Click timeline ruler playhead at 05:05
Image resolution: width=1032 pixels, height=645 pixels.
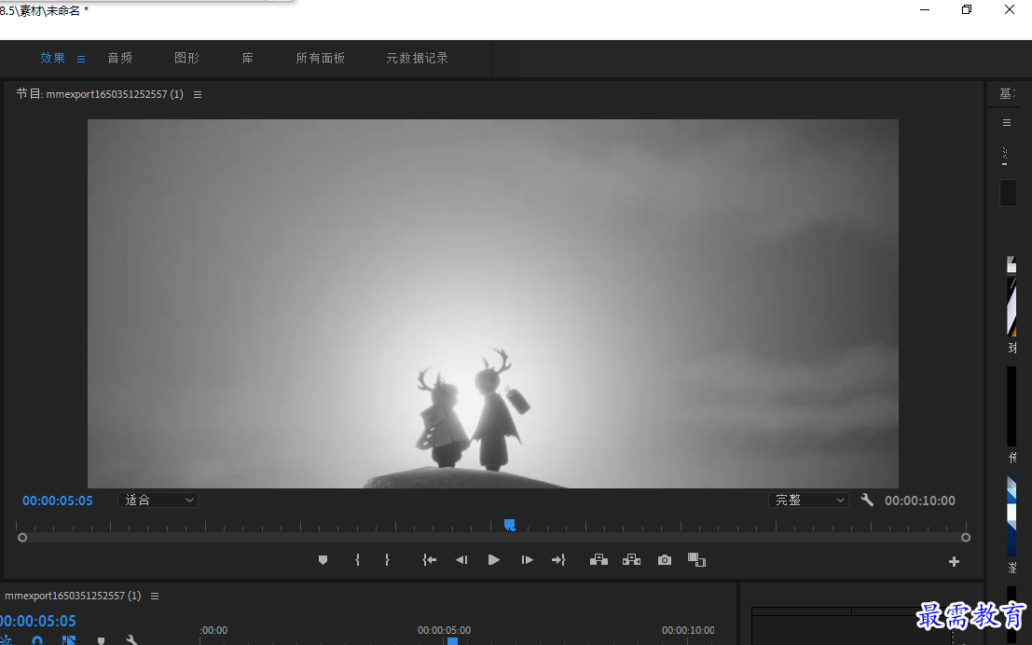point(452,641)
